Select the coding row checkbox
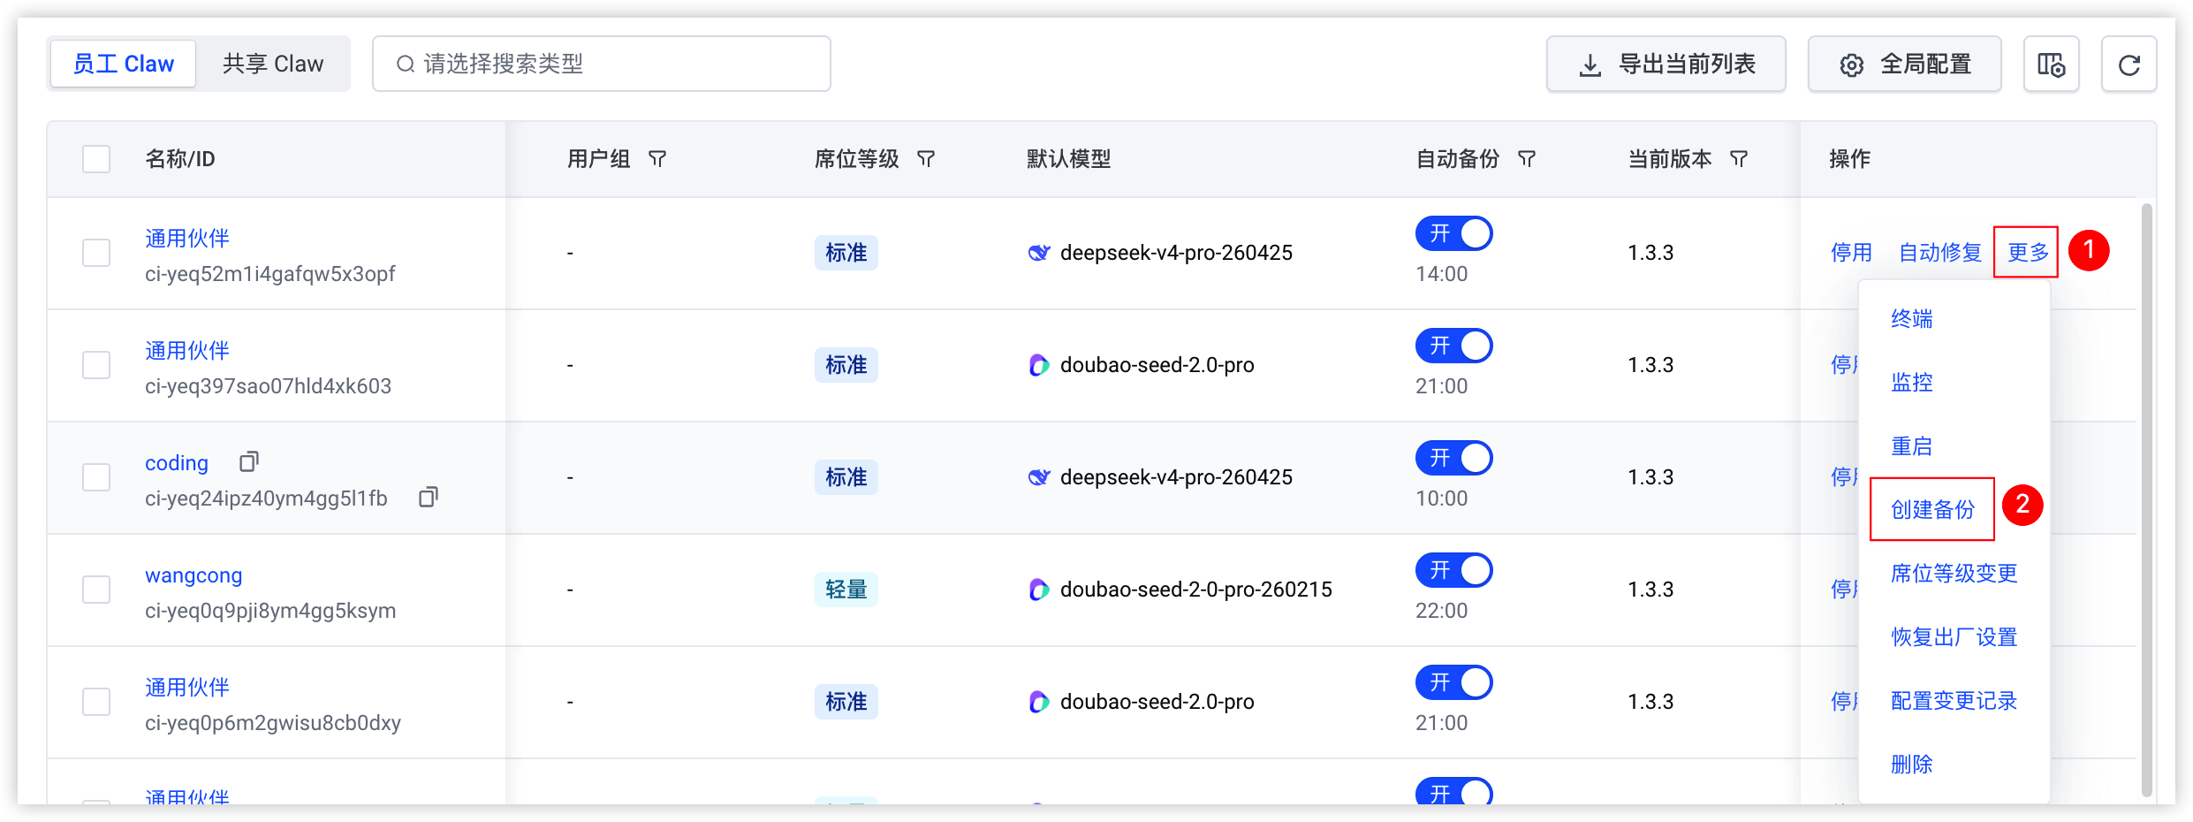The height and width of the screenshot is (822, 2193). 96,477
